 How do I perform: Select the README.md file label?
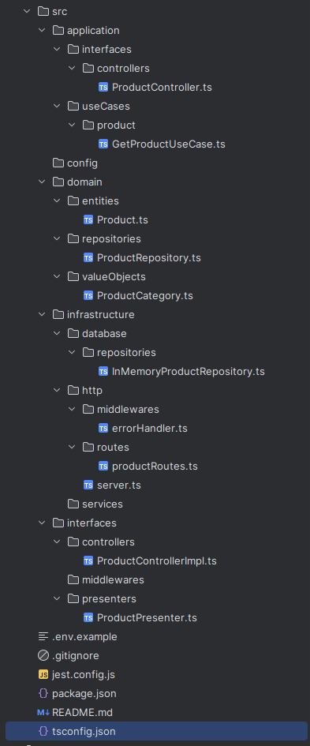tap(82, 712)
